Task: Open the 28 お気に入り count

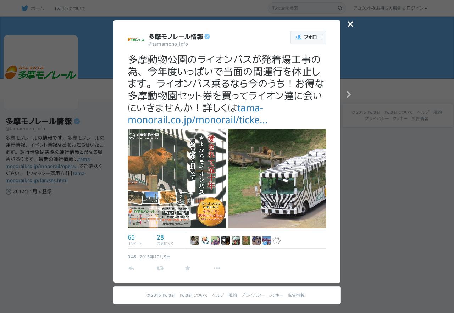Action: click(x=165, y=240)
